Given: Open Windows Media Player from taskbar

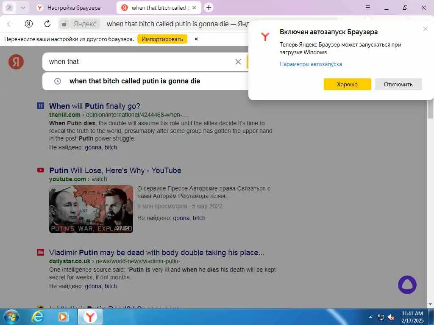Looking at the screenshot, I should [x=63, y=317].
